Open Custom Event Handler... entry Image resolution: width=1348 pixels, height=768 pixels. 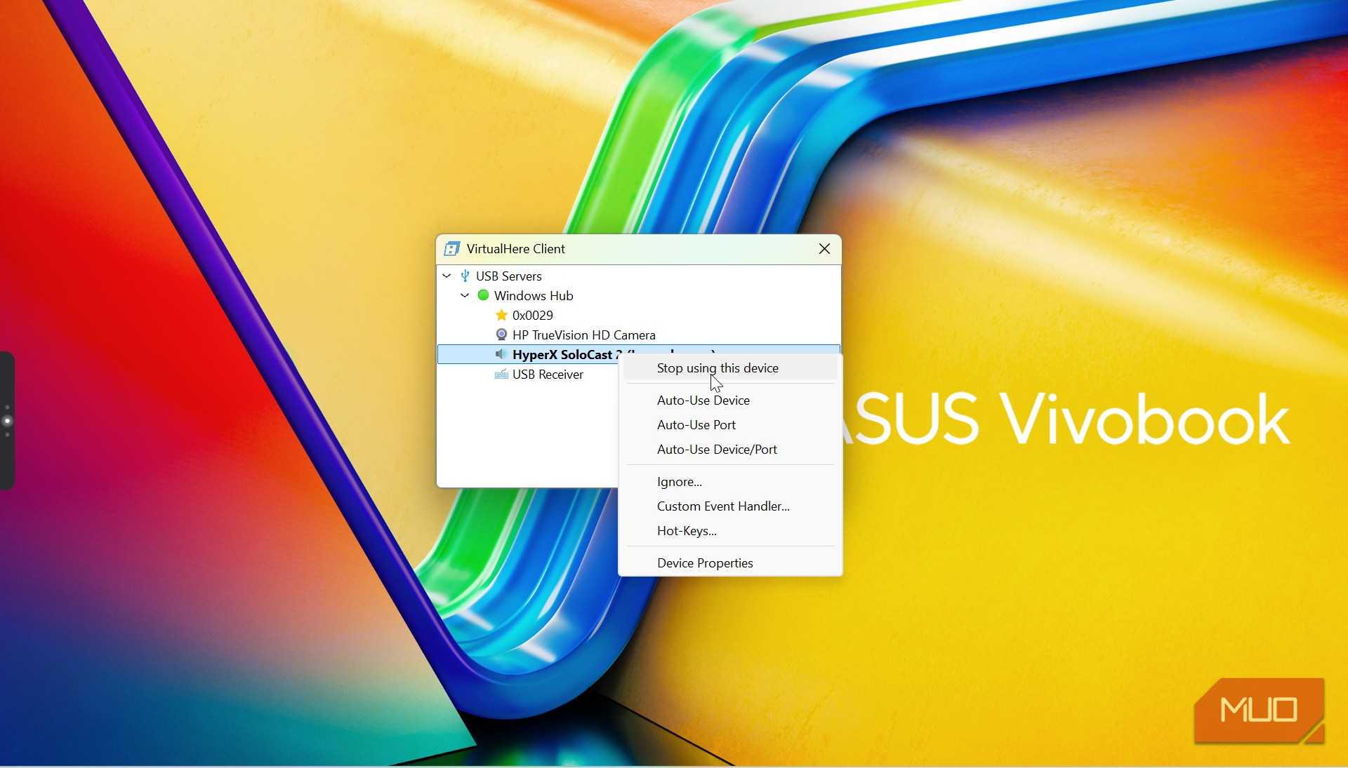[730, 506]
